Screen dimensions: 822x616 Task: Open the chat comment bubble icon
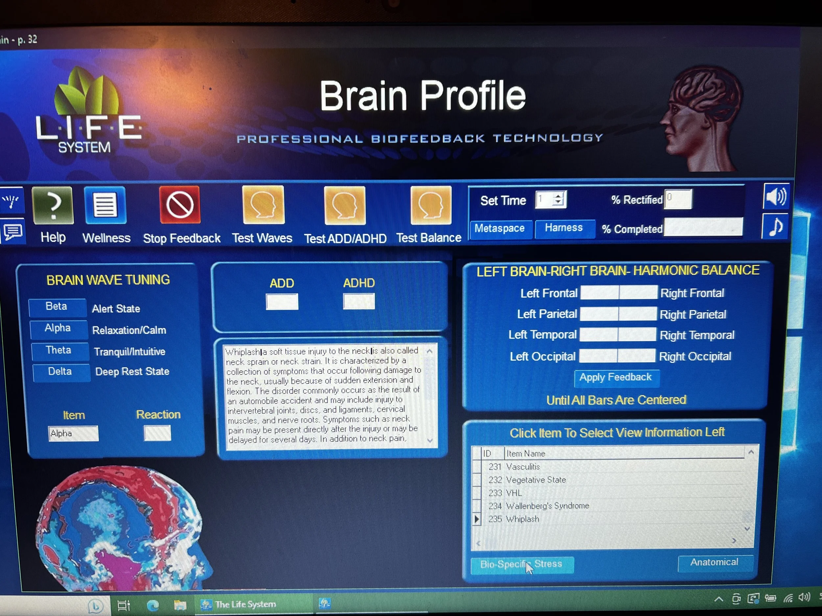tap(13, 233)
